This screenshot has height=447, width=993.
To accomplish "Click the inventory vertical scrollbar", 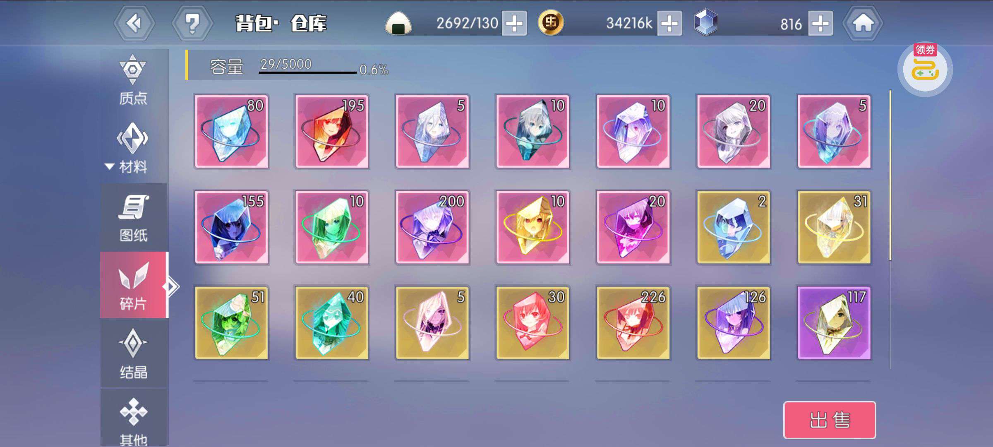I will click(x=890, y=176).
